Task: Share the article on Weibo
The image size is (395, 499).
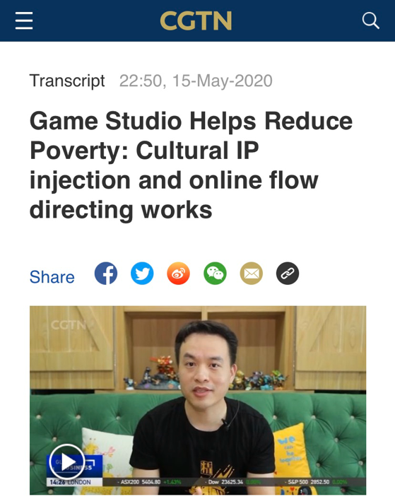Action: (x=178, y=273)
